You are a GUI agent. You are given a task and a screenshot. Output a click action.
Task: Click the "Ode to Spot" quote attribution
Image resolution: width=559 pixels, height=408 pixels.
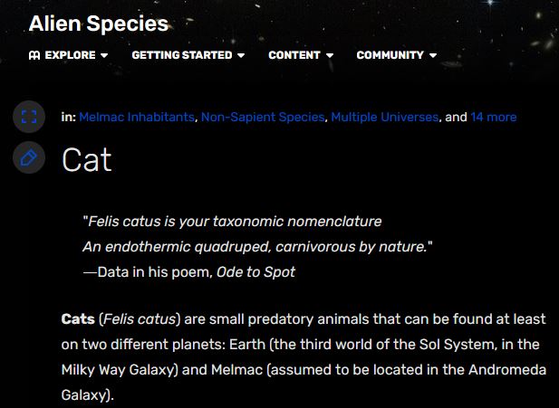click(255, 271)
